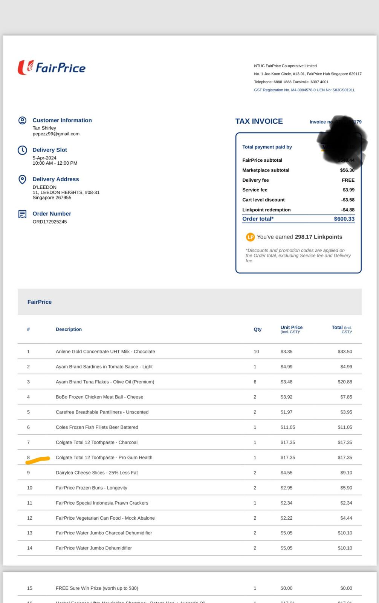Select Colgate Total 12 Toothpaste - Charcoal
379x603 pixels.
coord(96,442)
